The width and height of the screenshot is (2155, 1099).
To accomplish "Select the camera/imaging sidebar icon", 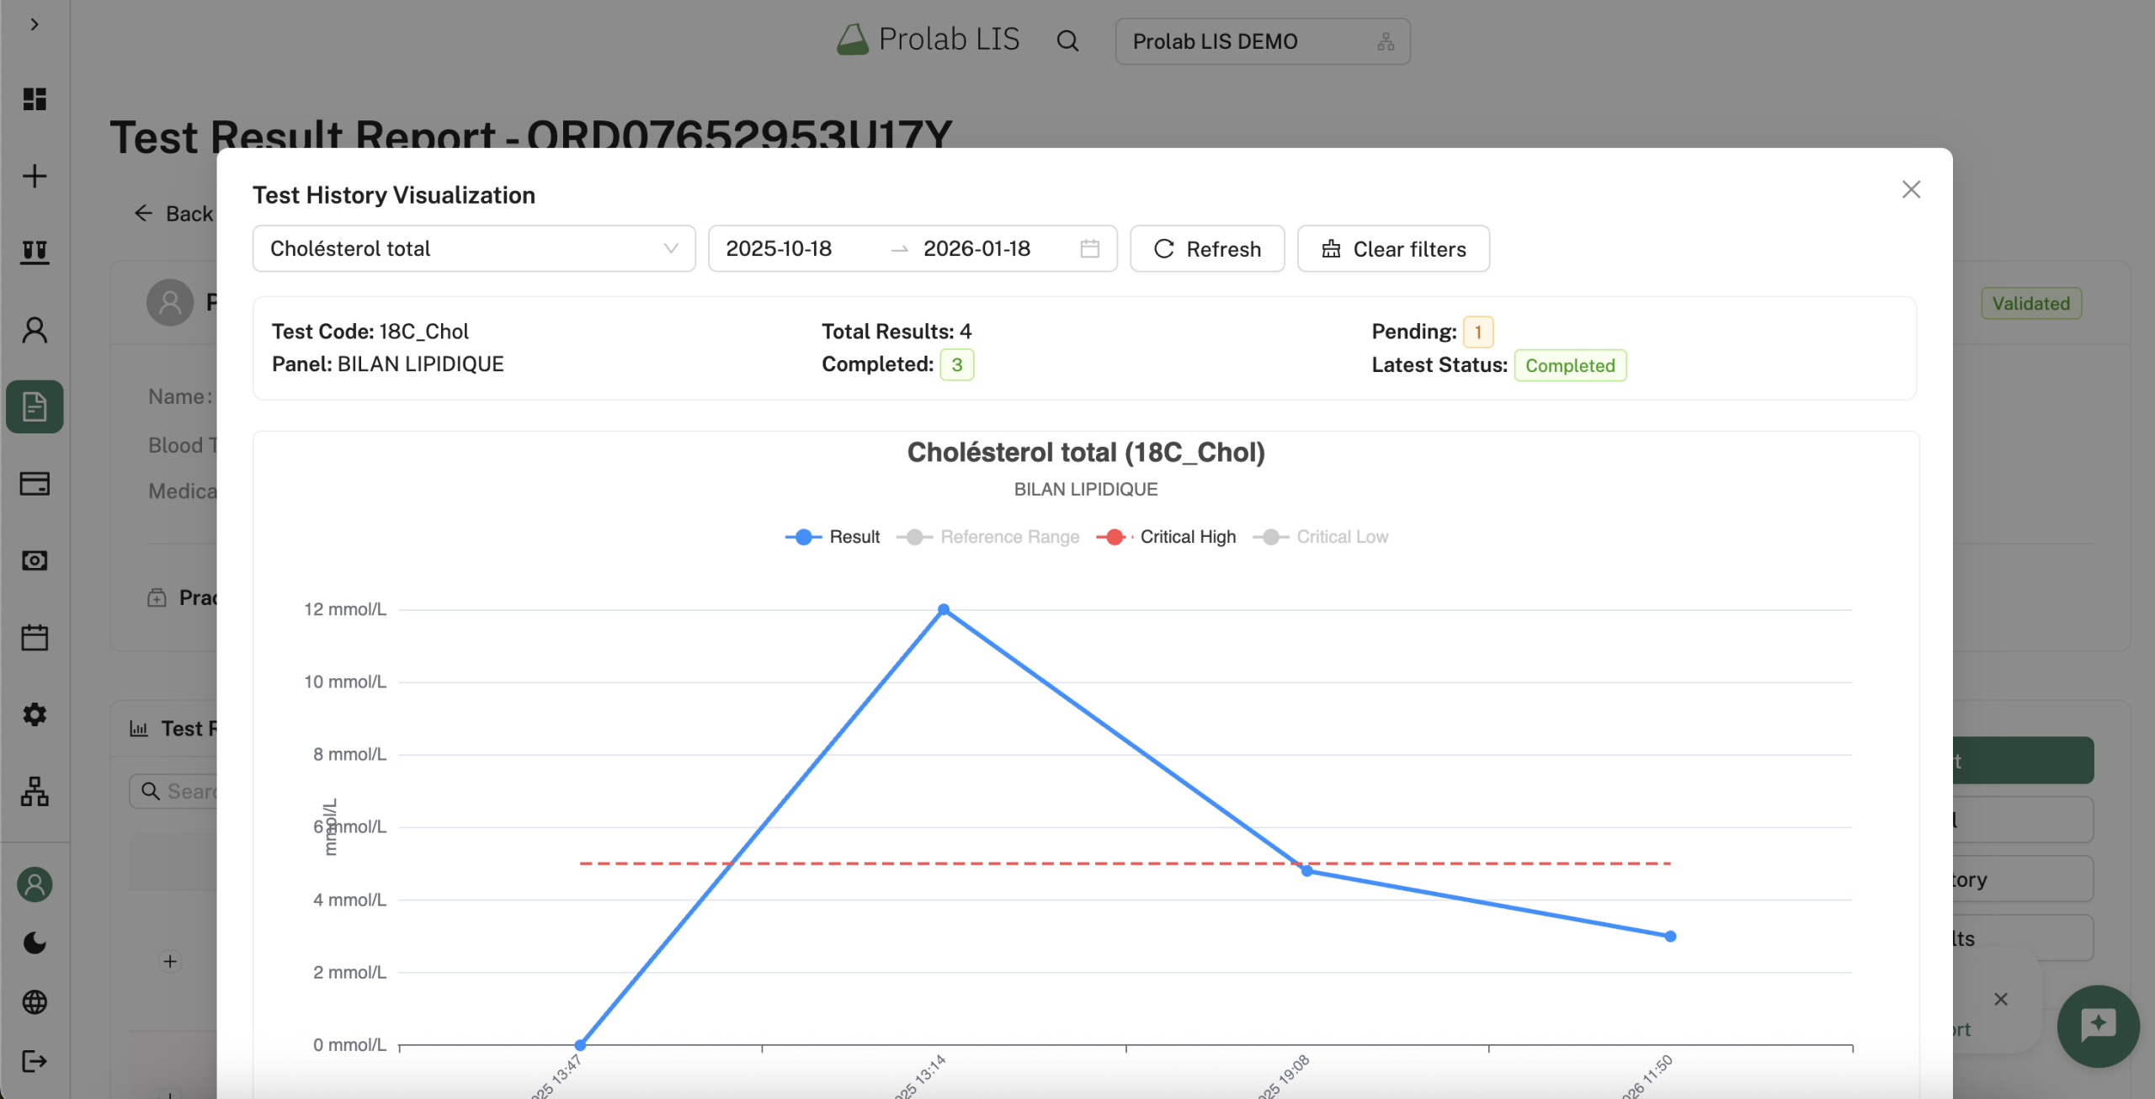I will pyautogui.click(x=35, y=560).
